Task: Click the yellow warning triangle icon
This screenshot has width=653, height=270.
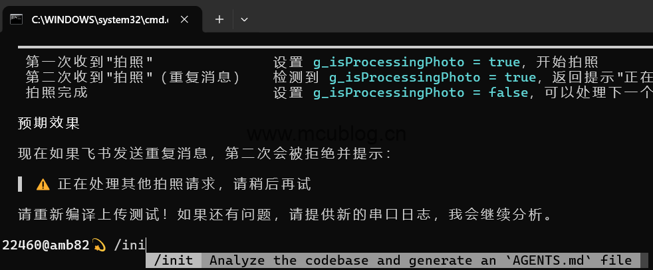Action: click(43, 184)
